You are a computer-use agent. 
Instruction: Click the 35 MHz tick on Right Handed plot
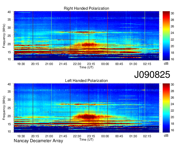pos(9,20)
